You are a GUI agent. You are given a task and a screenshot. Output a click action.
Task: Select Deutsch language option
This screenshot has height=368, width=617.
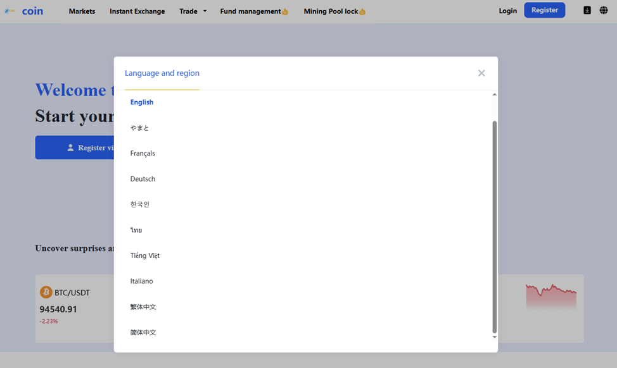143,179
